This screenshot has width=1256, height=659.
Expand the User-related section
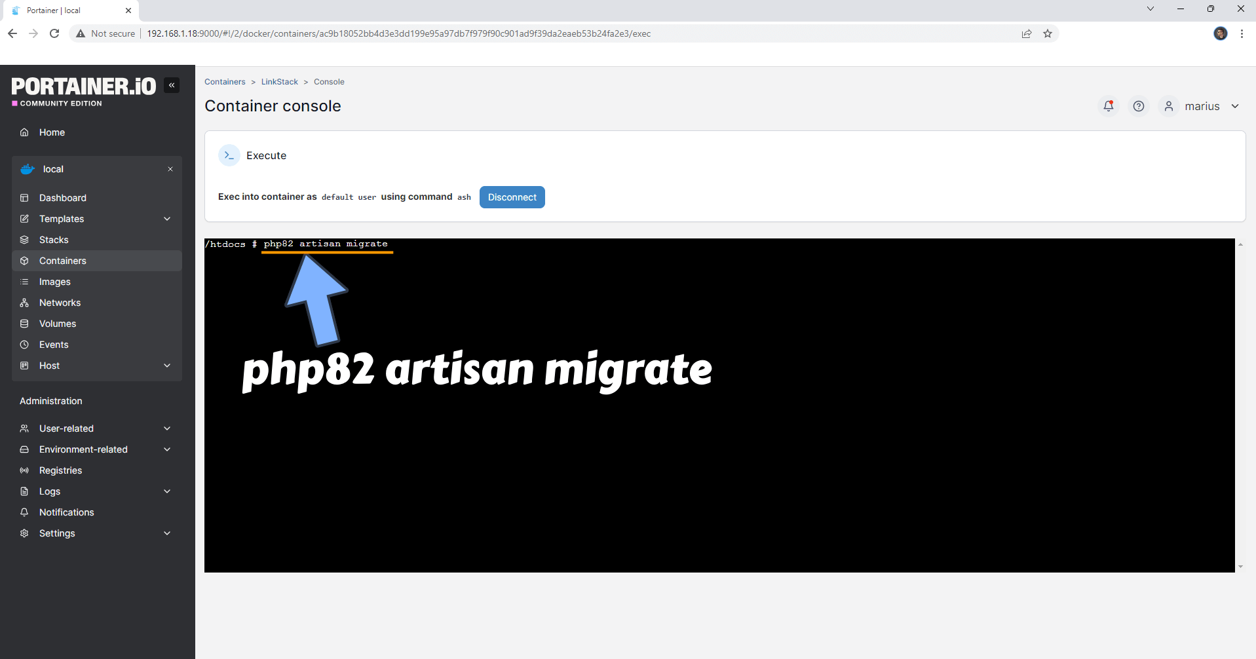[x=167, y=428]
